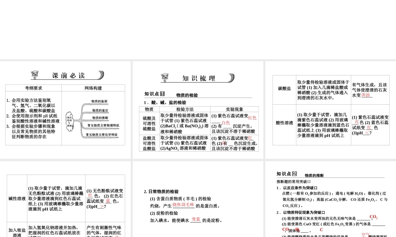Click the cell 盐酸及可溶性盐酸盐
Image resolution: width=396 pixels, height=237 pixels.
point(149,143)
